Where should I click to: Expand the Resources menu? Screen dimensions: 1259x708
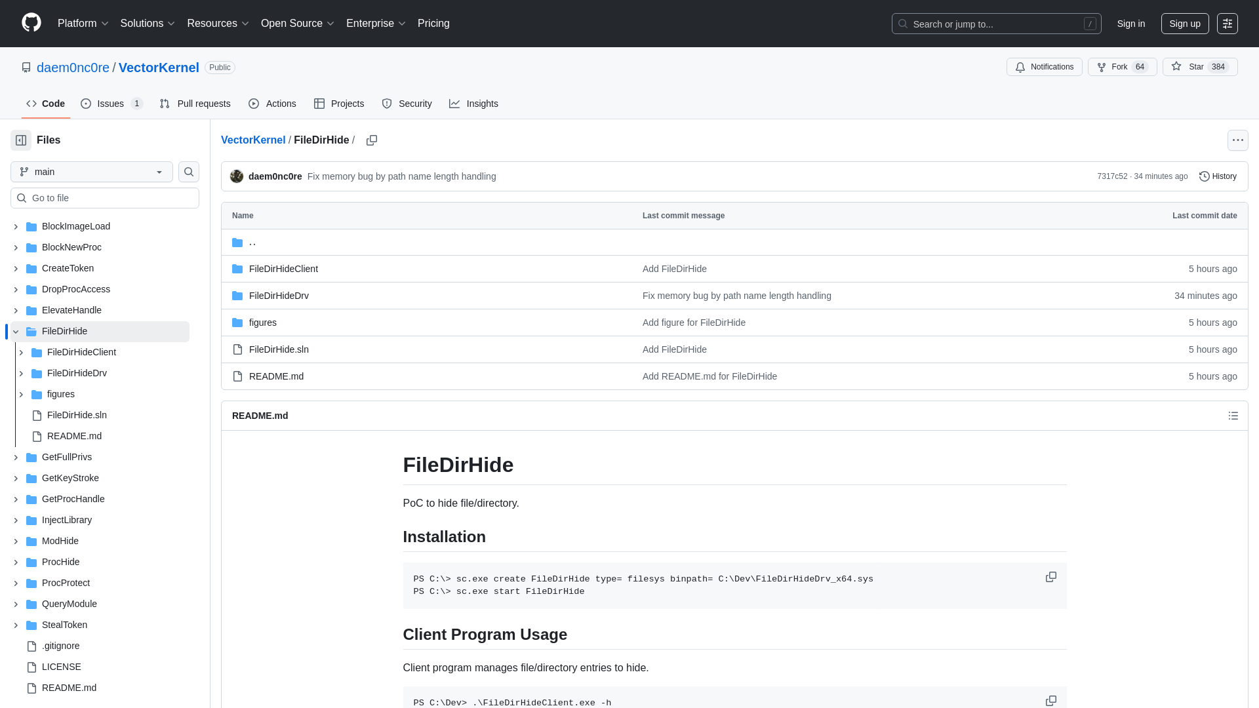tap(218, 24)
